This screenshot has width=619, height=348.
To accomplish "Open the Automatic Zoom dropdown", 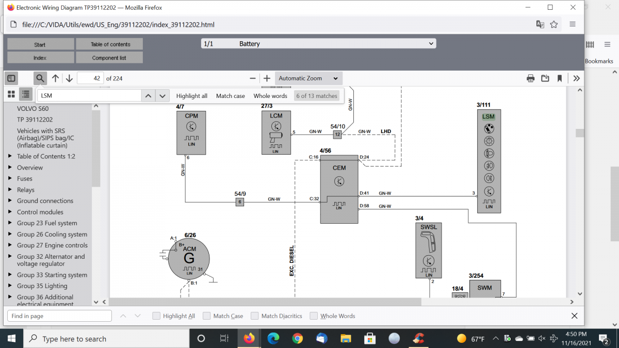I will coord(308,78).
